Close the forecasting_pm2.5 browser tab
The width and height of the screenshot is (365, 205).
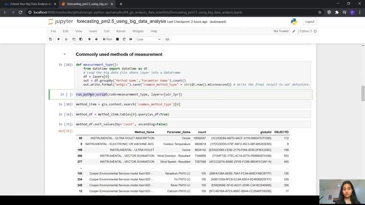pyautogui.click(x=112, y=4)
